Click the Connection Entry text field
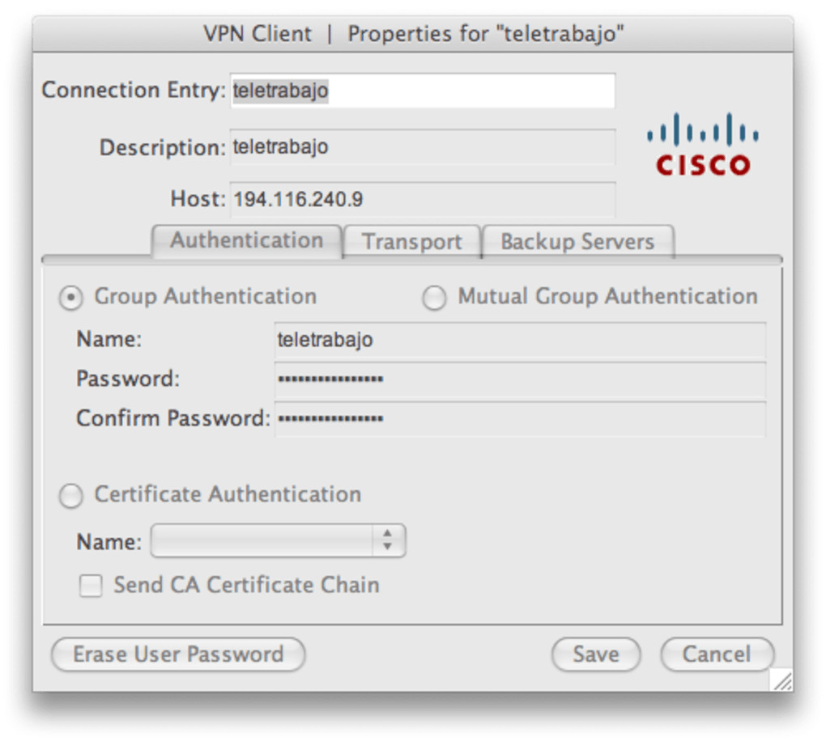The width and height of the screenshot is (826, 741). [422, 91]
